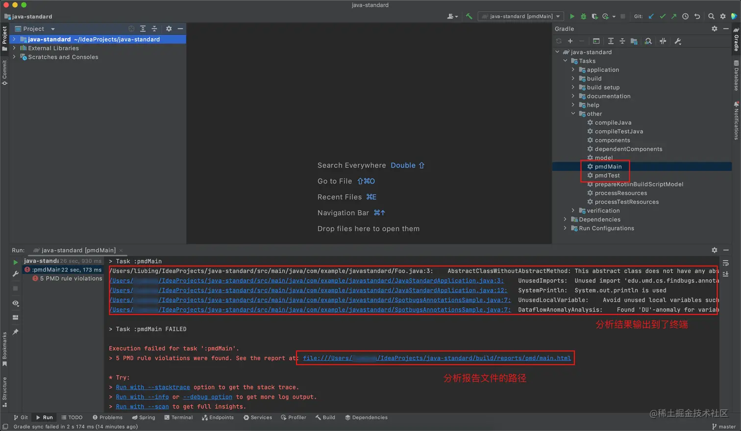Expand External Libraries in Project tree
The height and width of the screenshot is (431, 741).
tap(14, 48)
